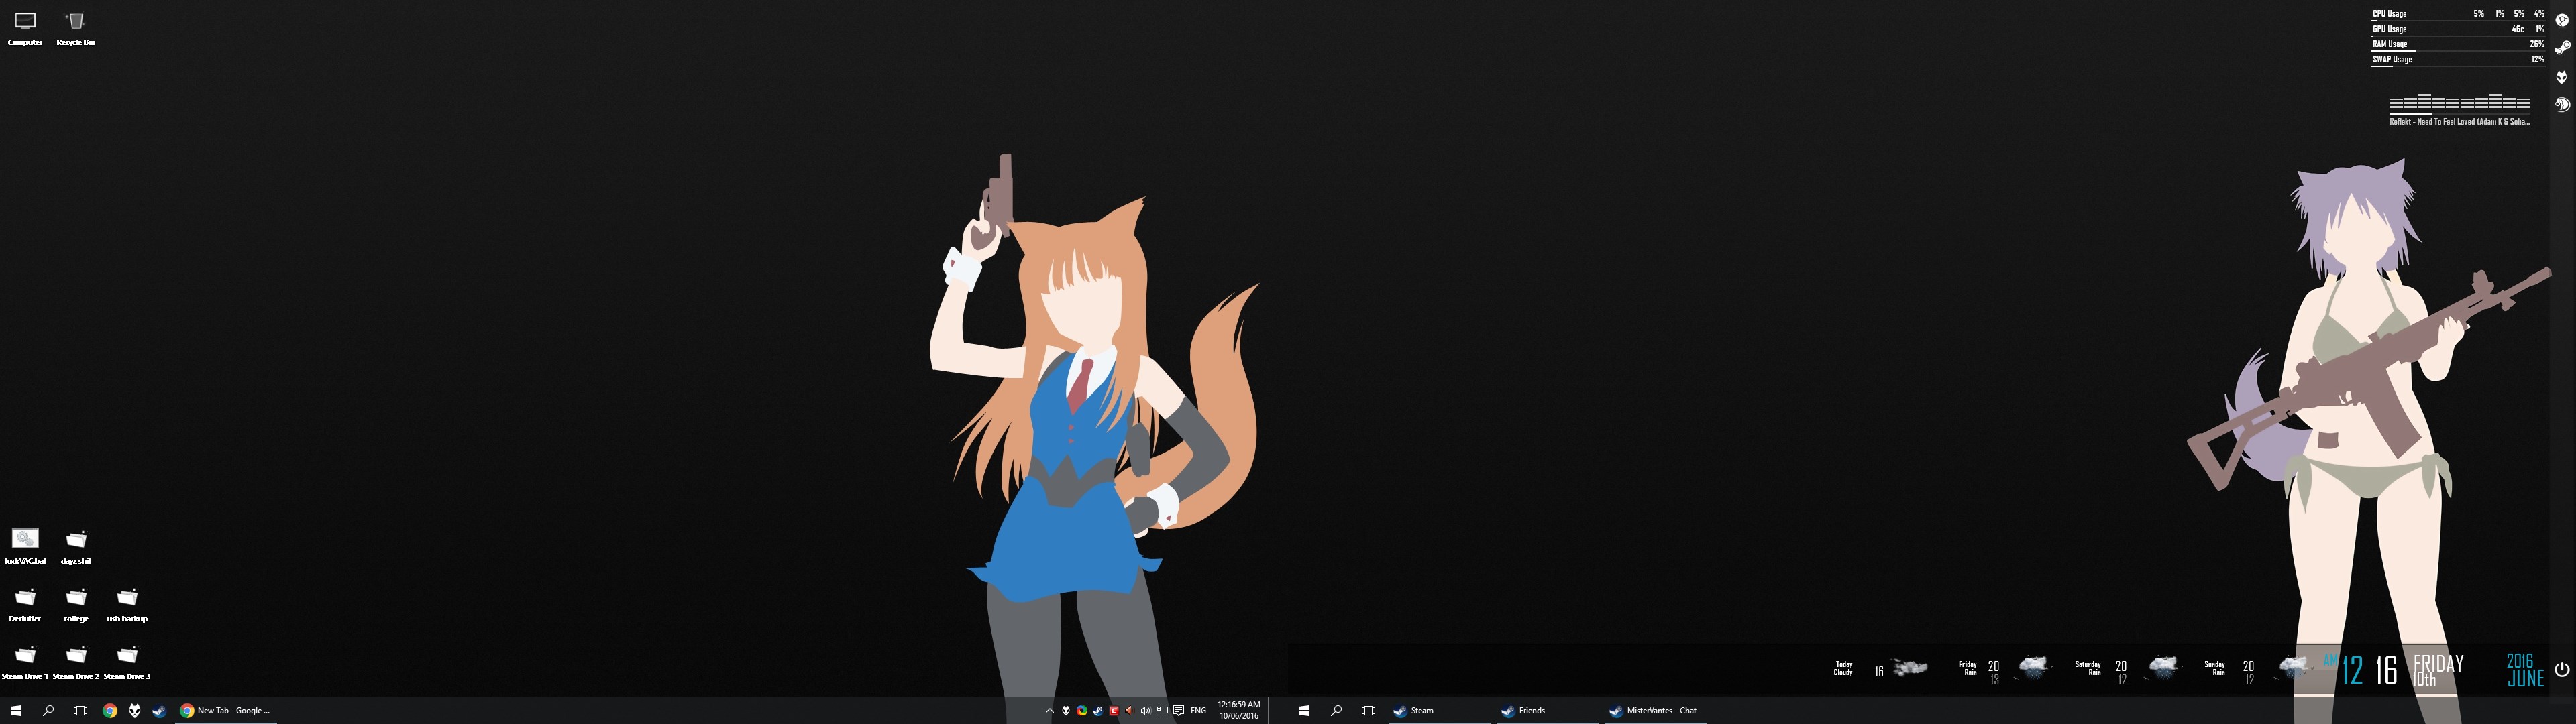This screenshot has width=2576, height=724.
Task: Launch Chrome from the Rainmeter sidebar
Action: 2562,20
